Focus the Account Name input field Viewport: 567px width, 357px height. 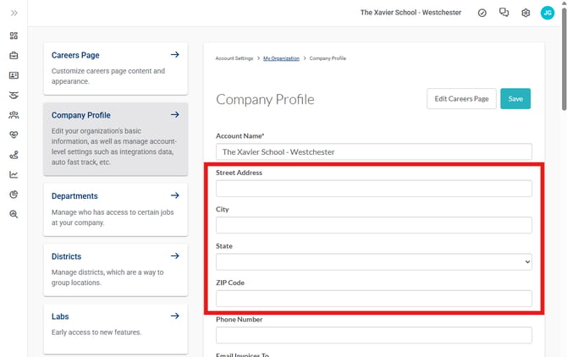click(x=374, y=151)
